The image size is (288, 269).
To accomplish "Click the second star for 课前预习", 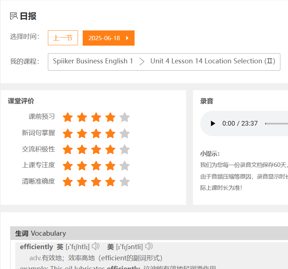I will [82, 117].
